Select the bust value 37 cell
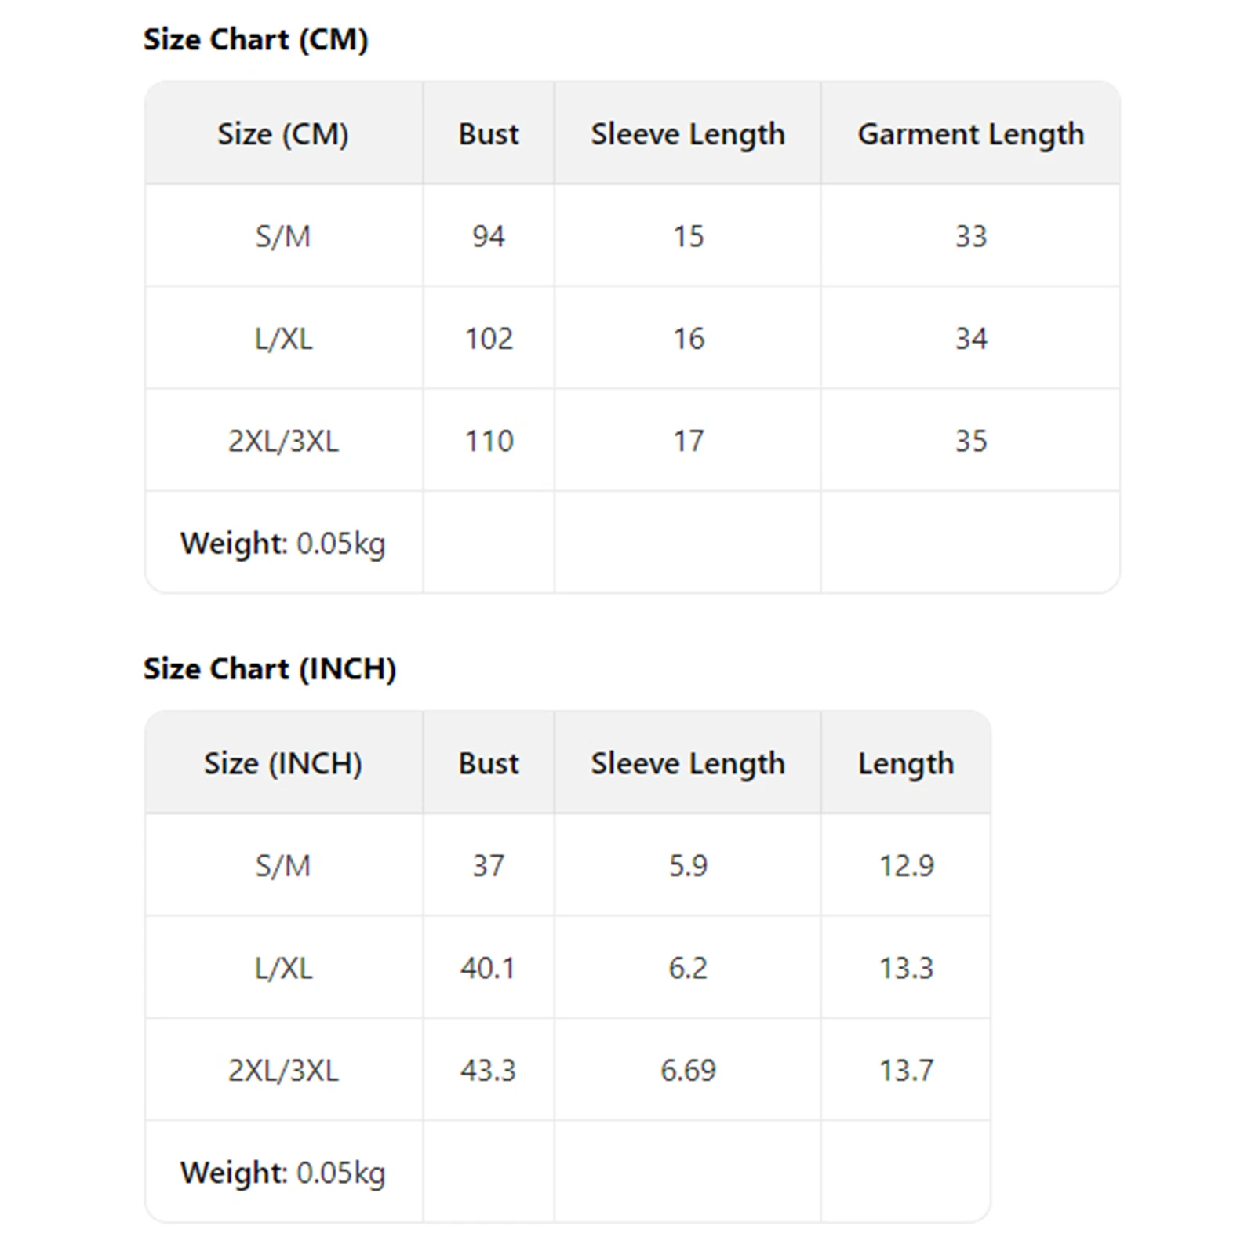The image size is (1255, 1255). [489, 866]
